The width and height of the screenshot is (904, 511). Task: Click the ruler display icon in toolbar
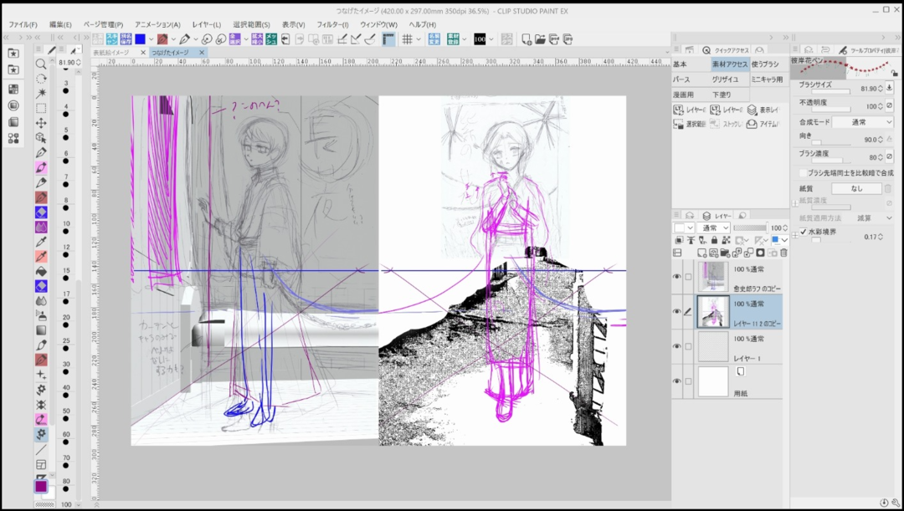(388, 39)
